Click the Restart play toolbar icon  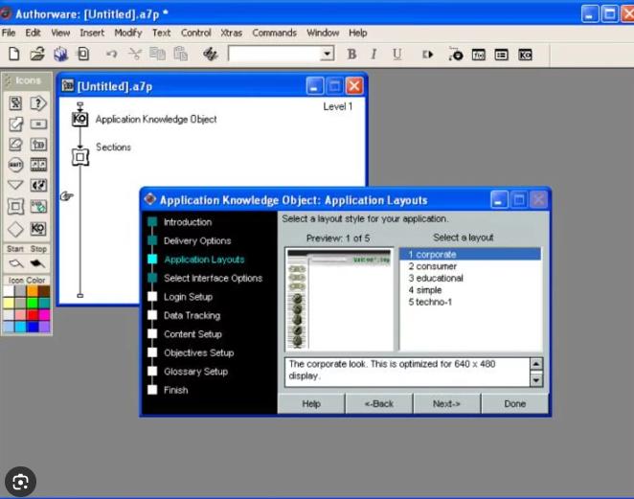coord(427,55)
